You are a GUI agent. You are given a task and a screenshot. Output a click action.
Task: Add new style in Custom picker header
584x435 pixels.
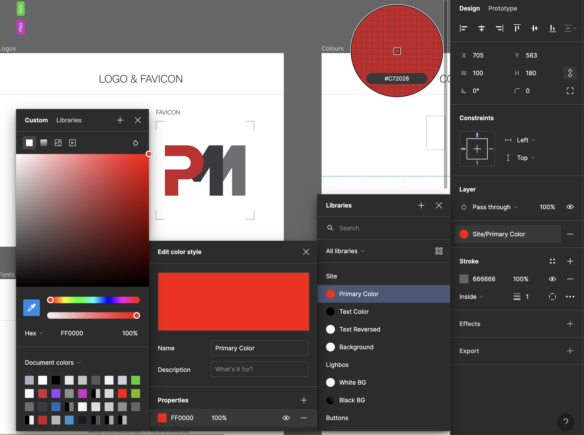coord(120,120)
